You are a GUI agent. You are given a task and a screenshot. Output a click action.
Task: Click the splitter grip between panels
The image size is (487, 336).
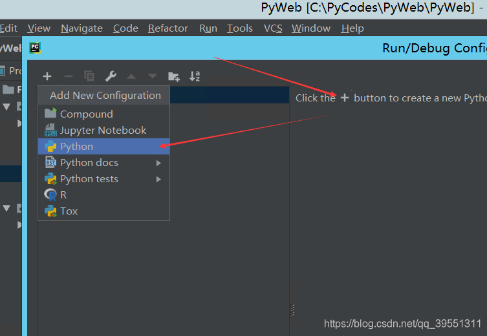(x=292, y=310)
